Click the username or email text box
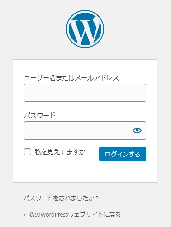171x227 pixels. (x=85, y=93)
